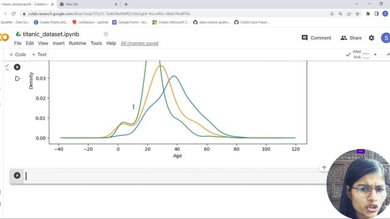Open a new browser tab
Image resolution: width=390 pixels, height=219 pixels.
[x=126, y=4]
